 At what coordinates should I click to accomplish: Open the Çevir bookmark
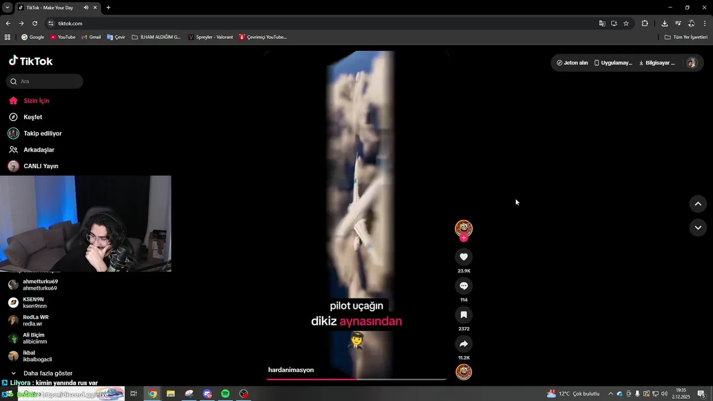click(116, 37)
